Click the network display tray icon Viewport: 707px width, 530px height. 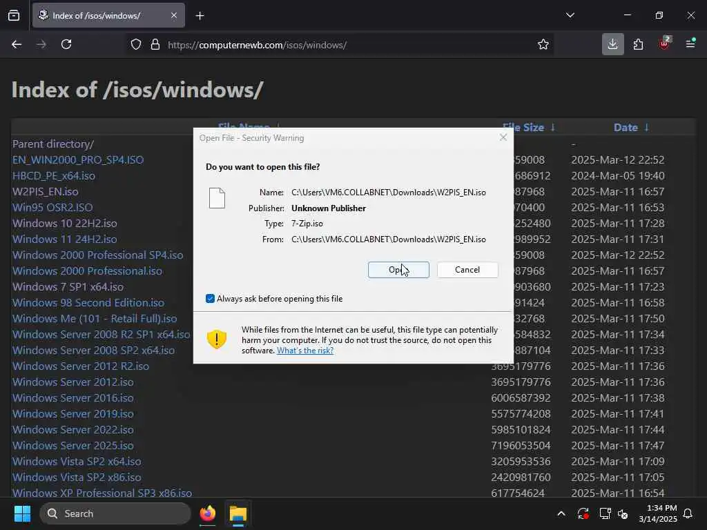tap(605, 513)
